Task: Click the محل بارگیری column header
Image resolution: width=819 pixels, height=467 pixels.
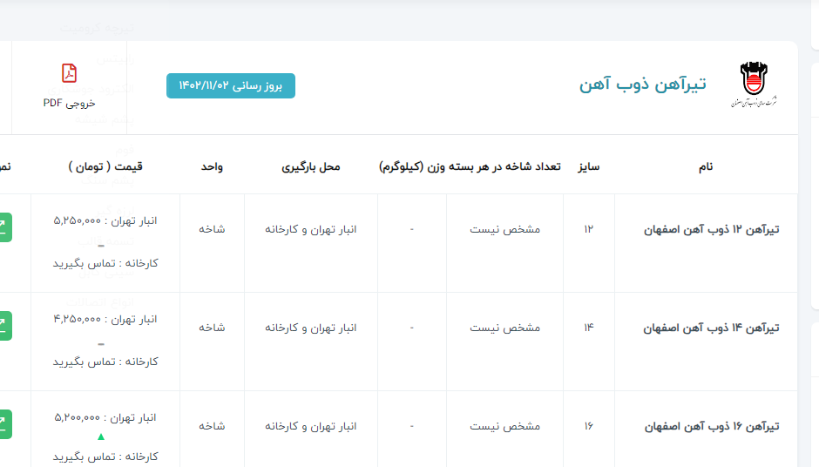Action: [311, 166]
